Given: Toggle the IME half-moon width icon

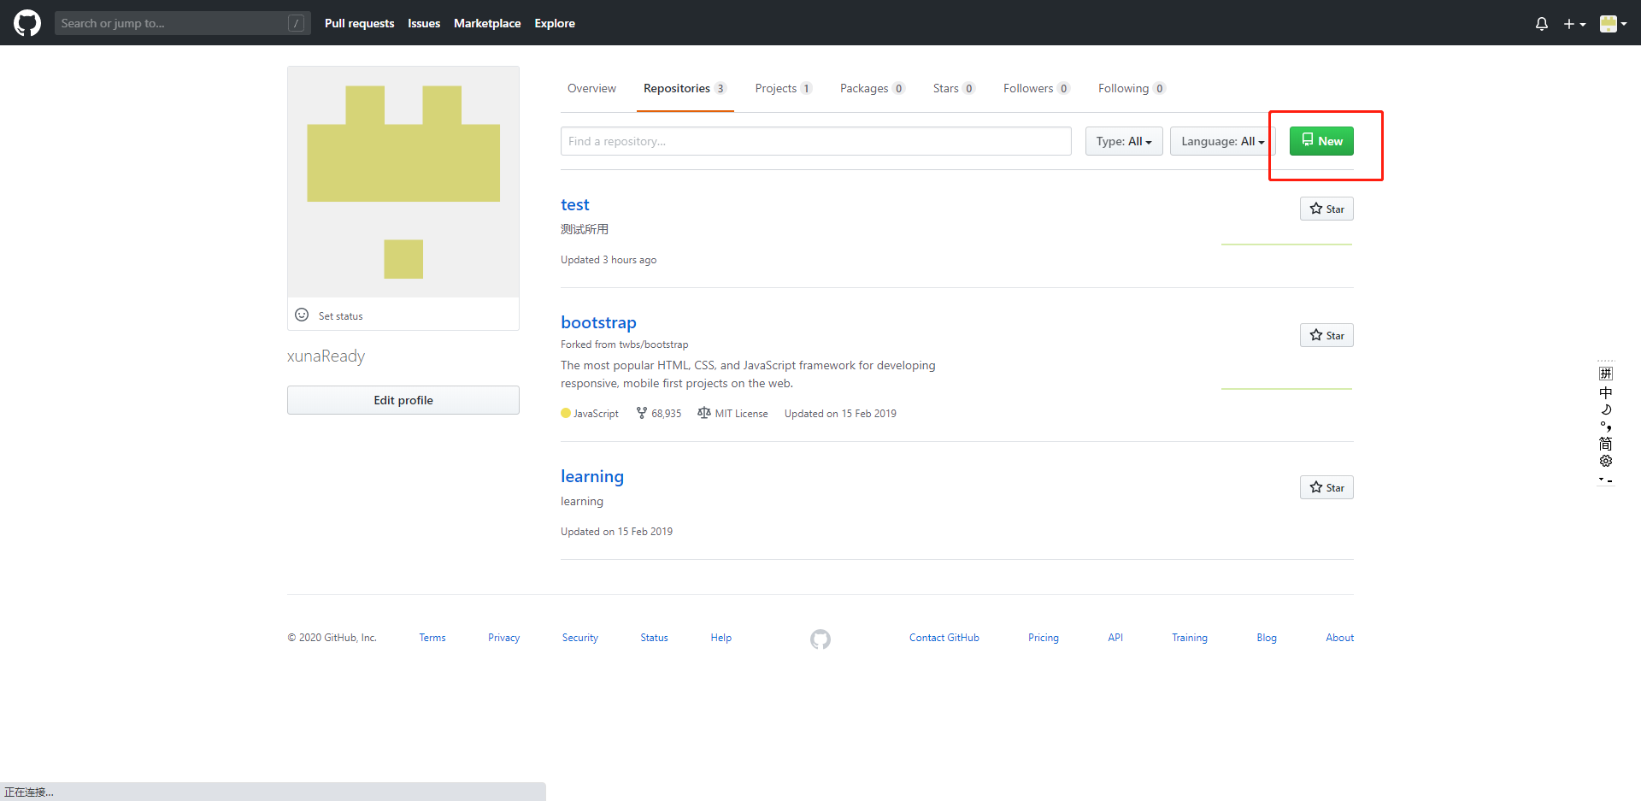Looking at the screenshot, I should [1606, 409].
